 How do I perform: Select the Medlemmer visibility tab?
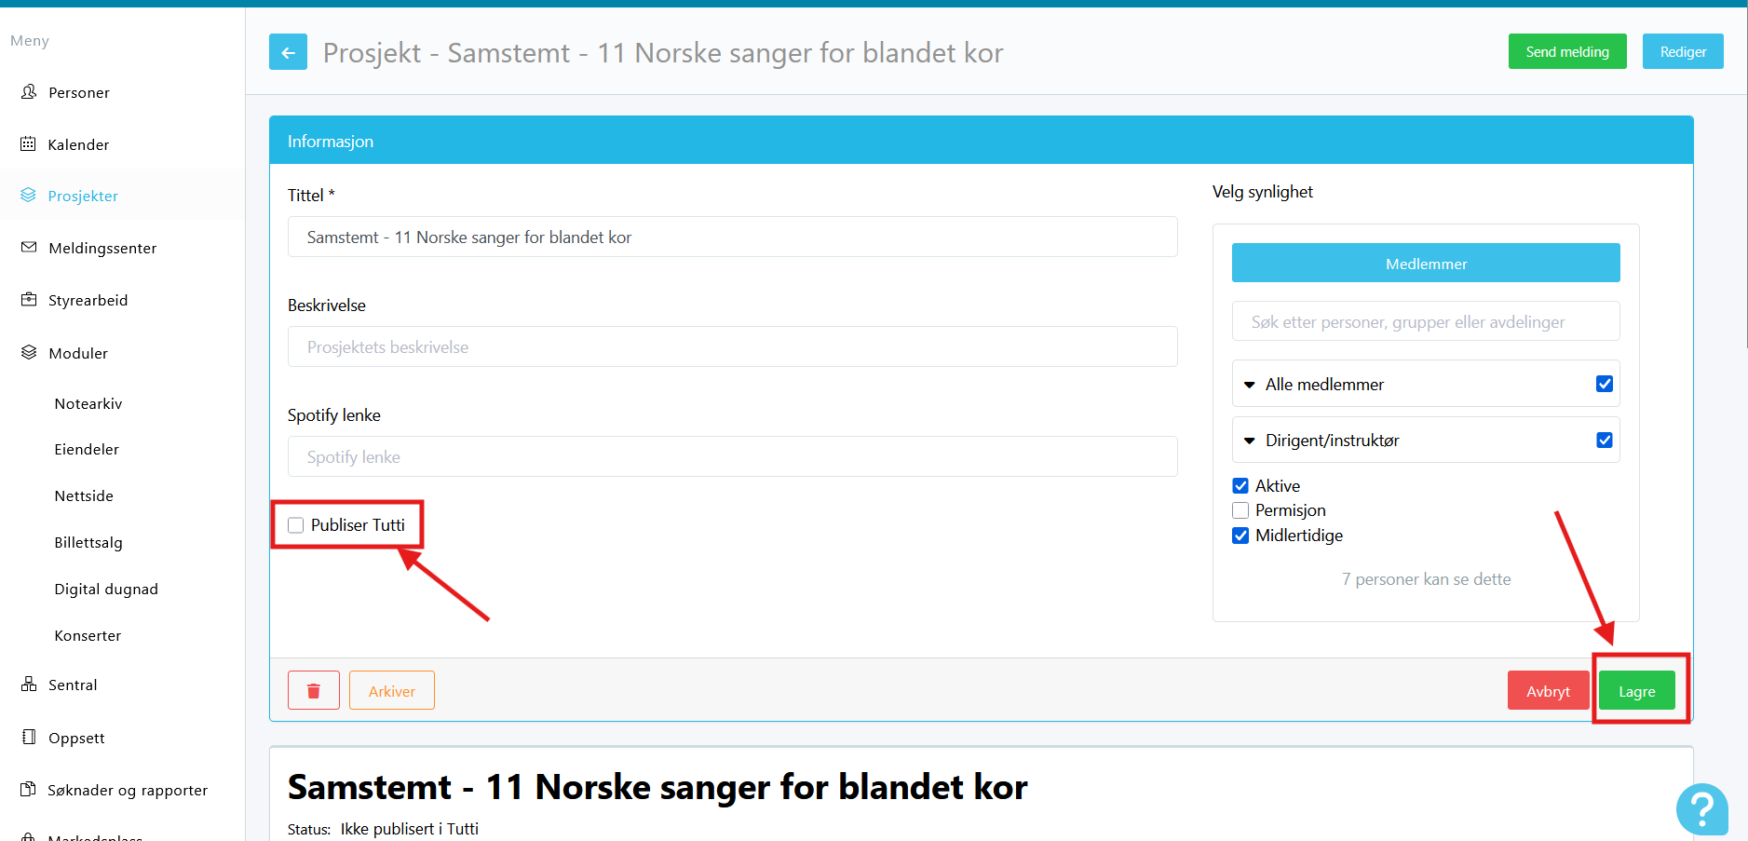point(1425,264)
